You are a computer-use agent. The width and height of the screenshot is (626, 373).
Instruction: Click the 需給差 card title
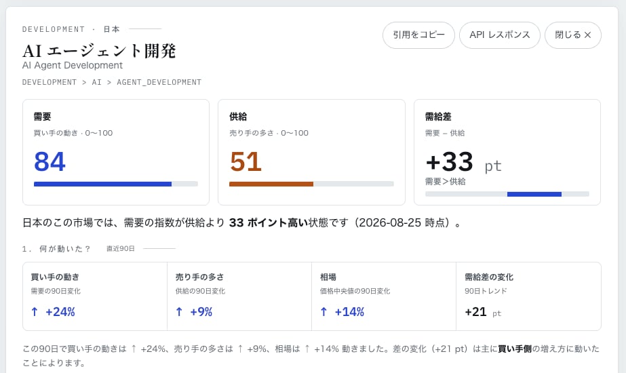438,117
